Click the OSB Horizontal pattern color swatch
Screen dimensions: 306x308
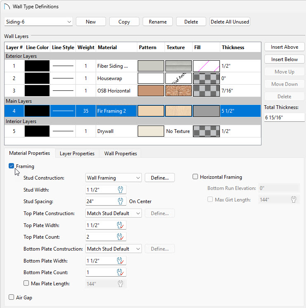click(151, 90)
